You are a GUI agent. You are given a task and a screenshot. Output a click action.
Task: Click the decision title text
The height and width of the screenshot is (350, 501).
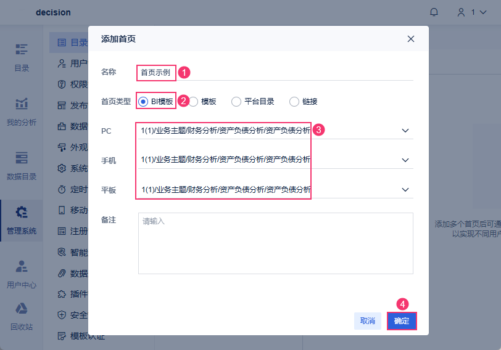tap(53, 12)
